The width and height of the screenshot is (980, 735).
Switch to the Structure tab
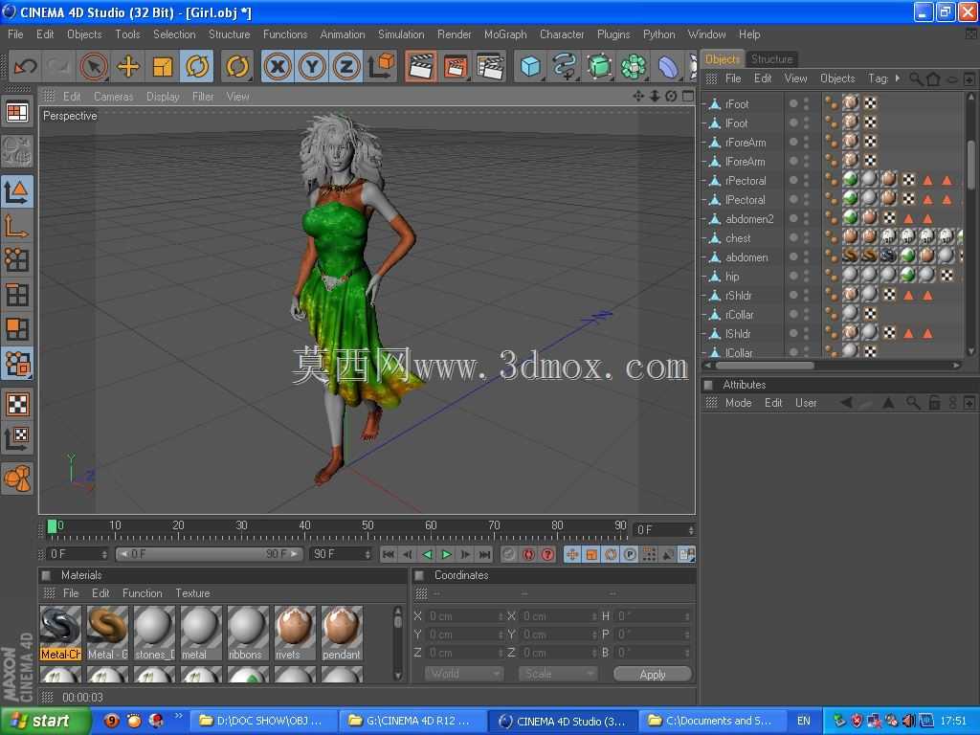[x=771, y=58]
